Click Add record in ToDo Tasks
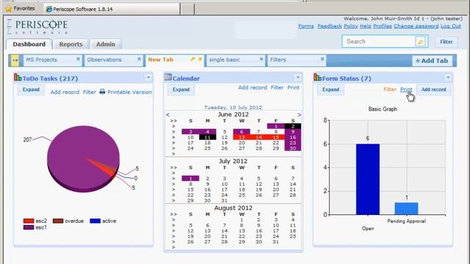This screenshot has width=470, height=264. point(65,92)
